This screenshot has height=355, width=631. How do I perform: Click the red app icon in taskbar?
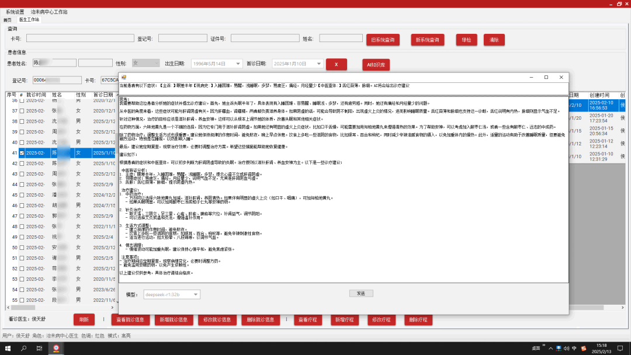56,348
